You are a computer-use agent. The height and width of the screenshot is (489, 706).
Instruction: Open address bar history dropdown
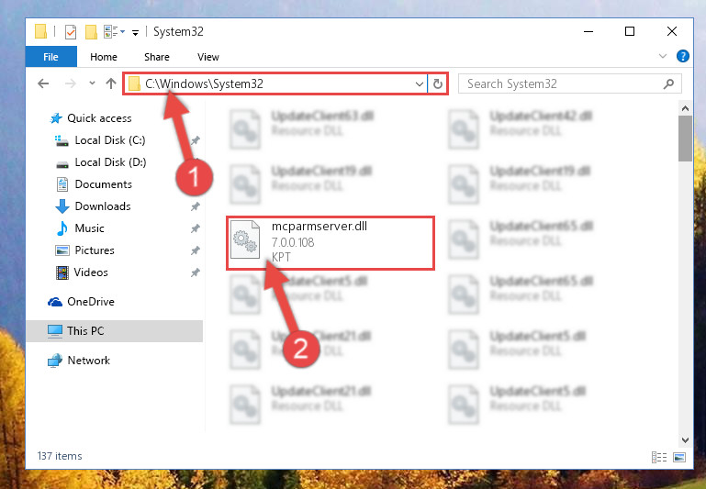[x=420, y=84]
